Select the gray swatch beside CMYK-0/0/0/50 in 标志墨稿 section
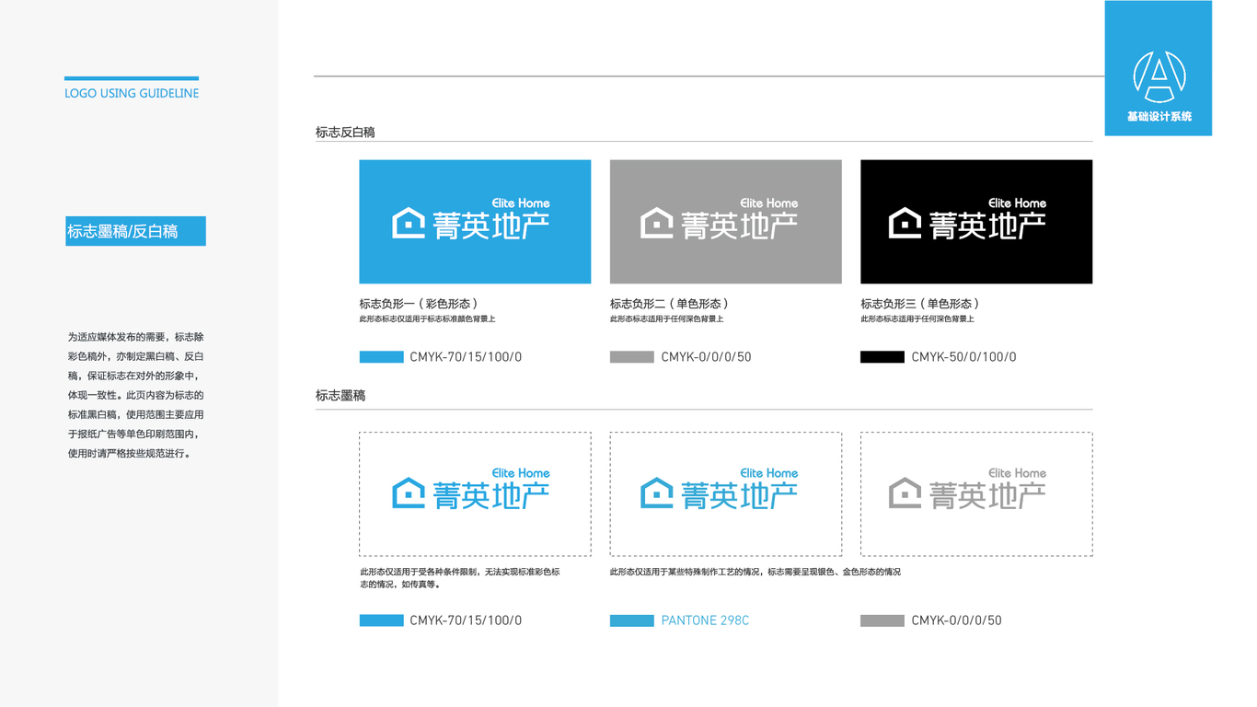Image resolution: width=1257 pixels, height=707 pixels. [x=882, y=621]
